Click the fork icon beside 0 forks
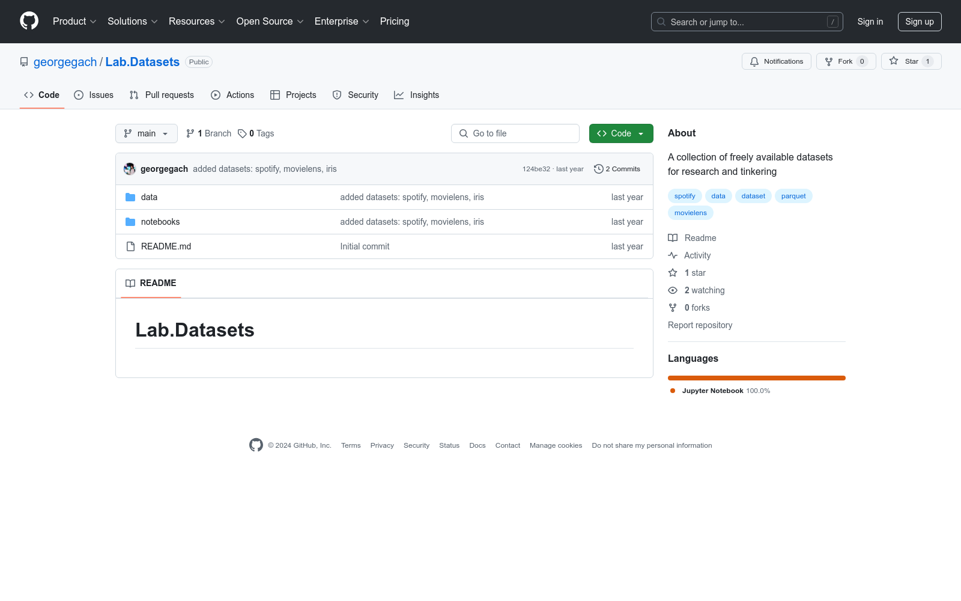This screenshot has height=601, width=961. (x=673, y=308)
